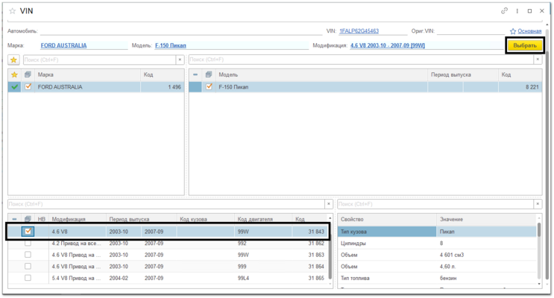
Task: Click Значение column header
Action: (486, 219)
